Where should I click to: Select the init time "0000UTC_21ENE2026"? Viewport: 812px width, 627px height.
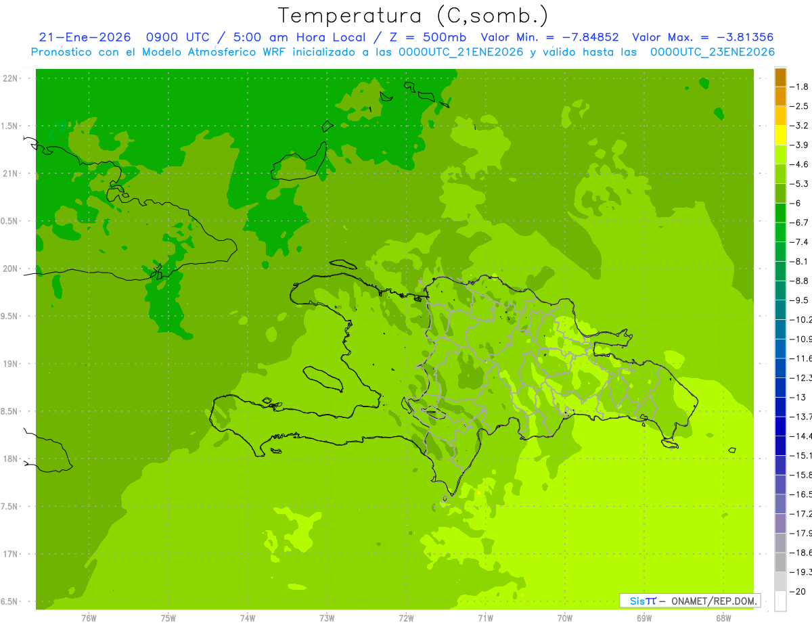click(461, 52)
